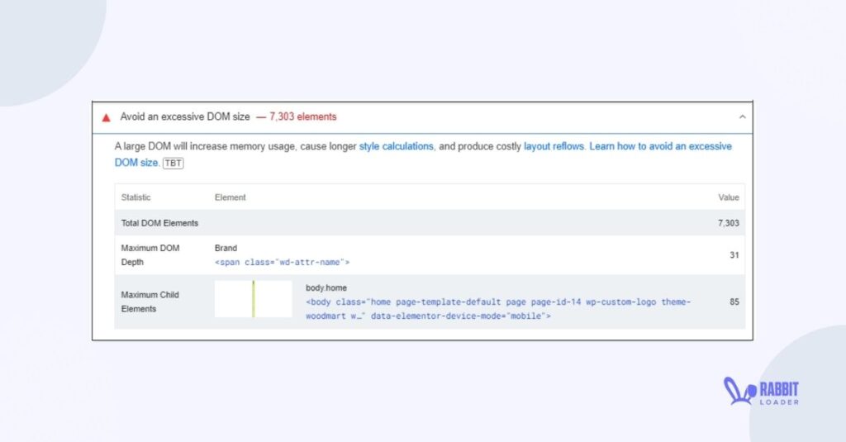
Task: Open the 'layout reflows' link
Action: 554,146
